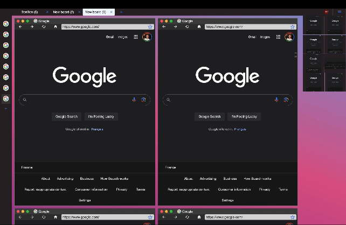Click red icon in top-right toolbar
346x225 pixels.
click(x=326, y=12)
